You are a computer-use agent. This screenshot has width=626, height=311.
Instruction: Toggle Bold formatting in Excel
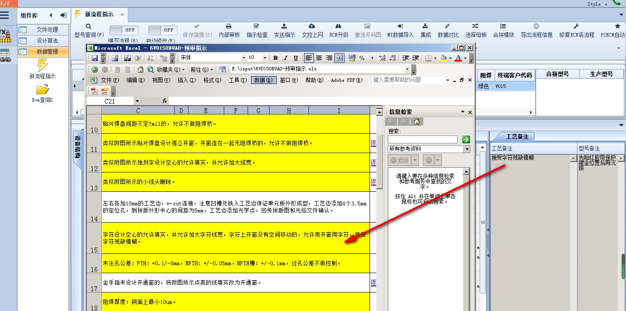[276, 58]
